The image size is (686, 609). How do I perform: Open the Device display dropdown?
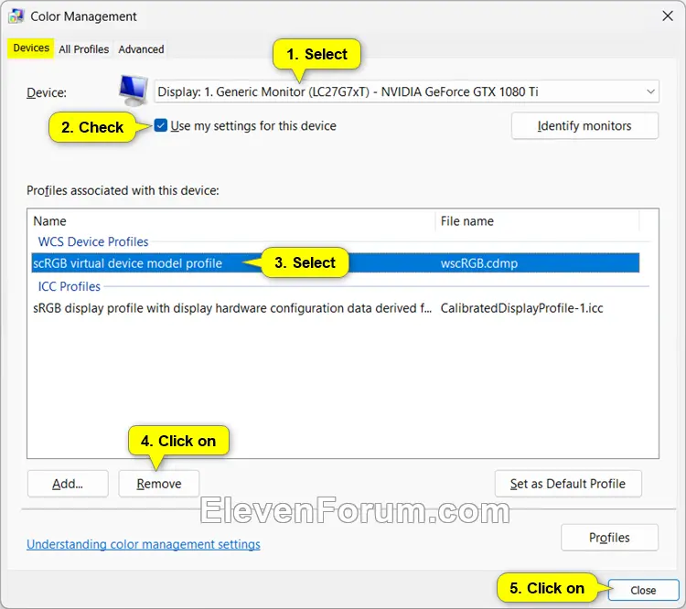pyautogui.click(x=406, y=91)
